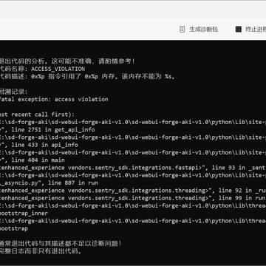Click the line 404 in main entry

tap(33, 160)
